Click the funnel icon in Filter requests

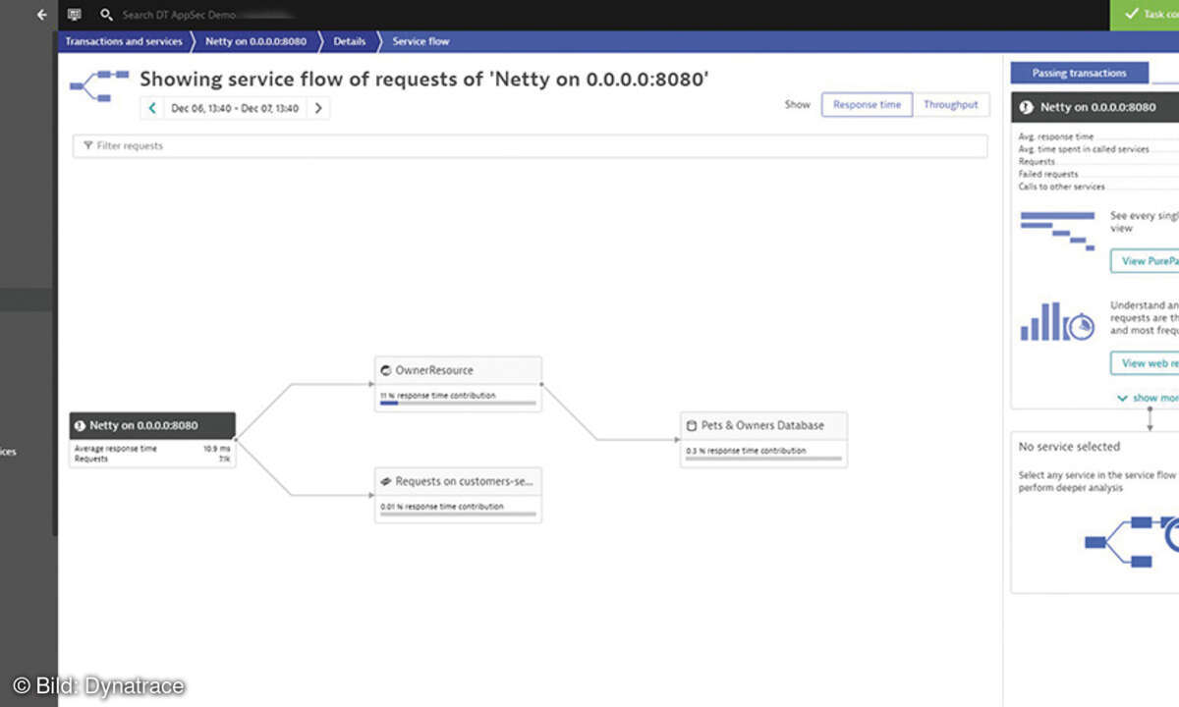tap(87, 146)
